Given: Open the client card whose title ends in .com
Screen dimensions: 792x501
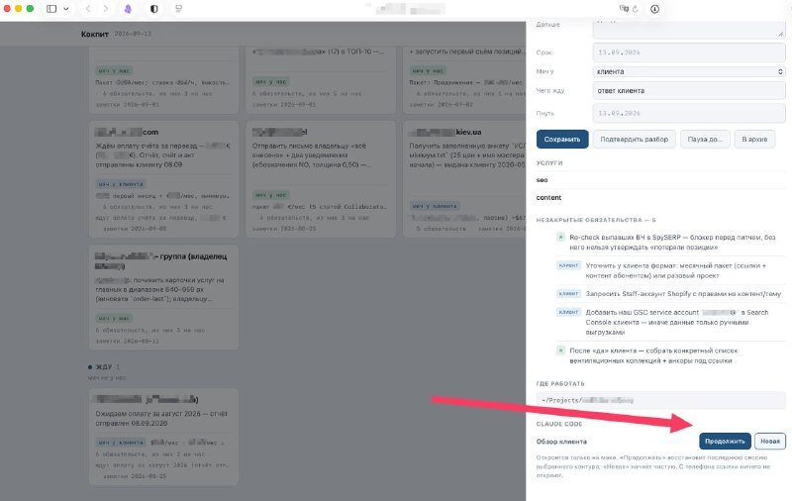Looking at the screenshot, I should point(163,179).
